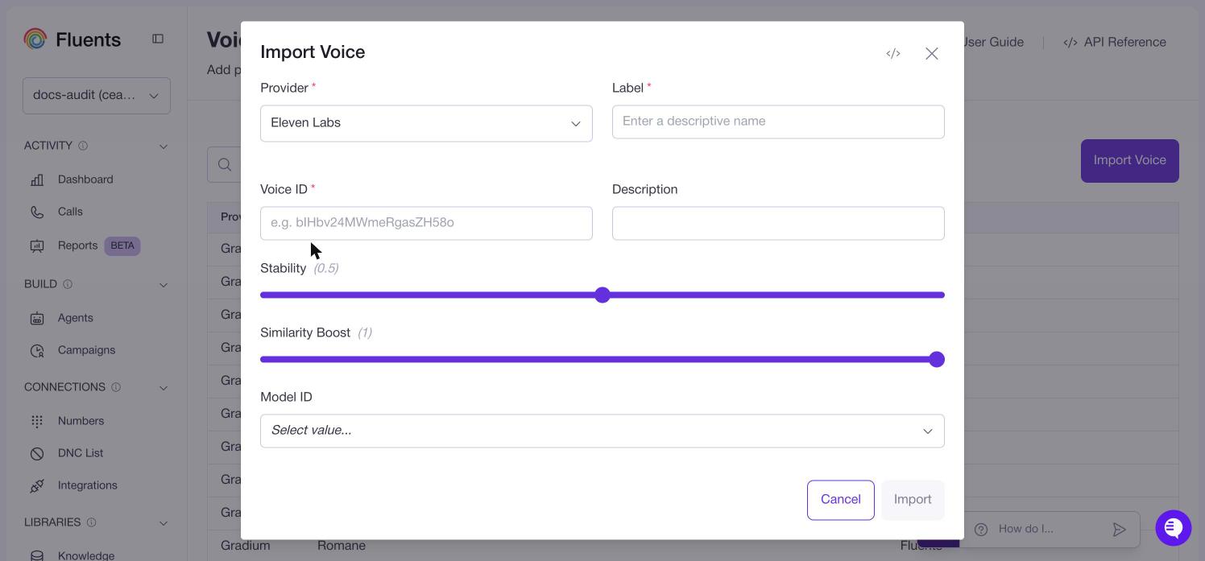This screenshot has width=1205, height=561.
Task: Open the Provider dropdown showing Eleven Labs
Action: pos(426,123)
